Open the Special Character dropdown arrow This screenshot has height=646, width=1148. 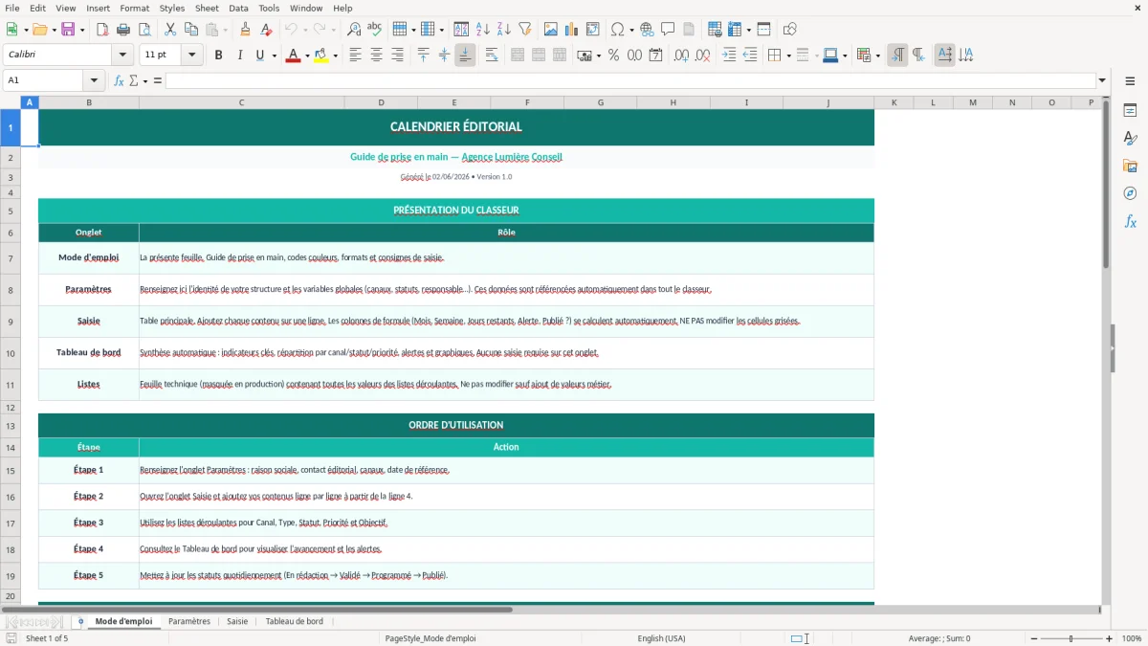pyautogui.click(x=632, y=30)
